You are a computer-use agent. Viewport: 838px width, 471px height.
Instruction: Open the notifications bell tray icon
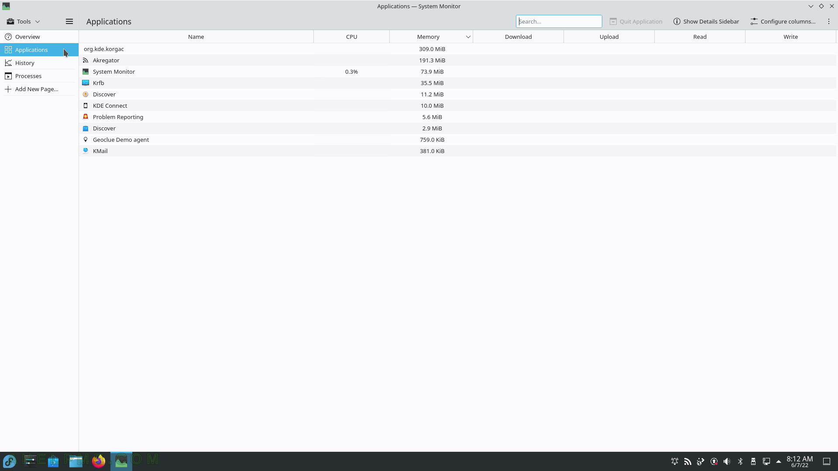[675, 461]
